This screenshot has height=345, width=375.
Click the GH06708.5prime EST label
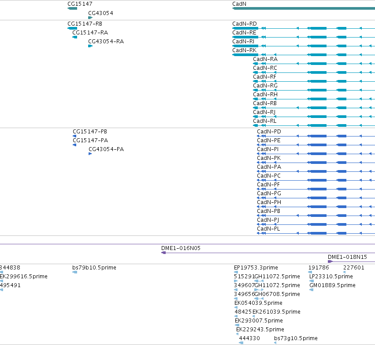277,294
